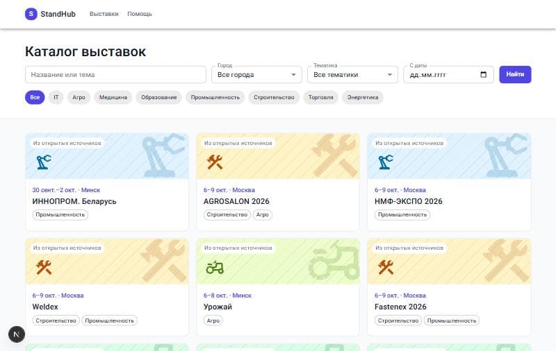
Task: Click Из открытых источников badge on AGROSALON card
Action: [238, 144]
